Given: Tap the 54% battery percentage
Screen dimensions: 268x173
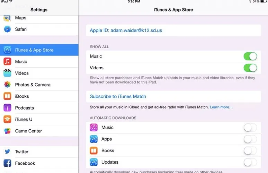Looking at the screenshot, I should coord(256,1).
